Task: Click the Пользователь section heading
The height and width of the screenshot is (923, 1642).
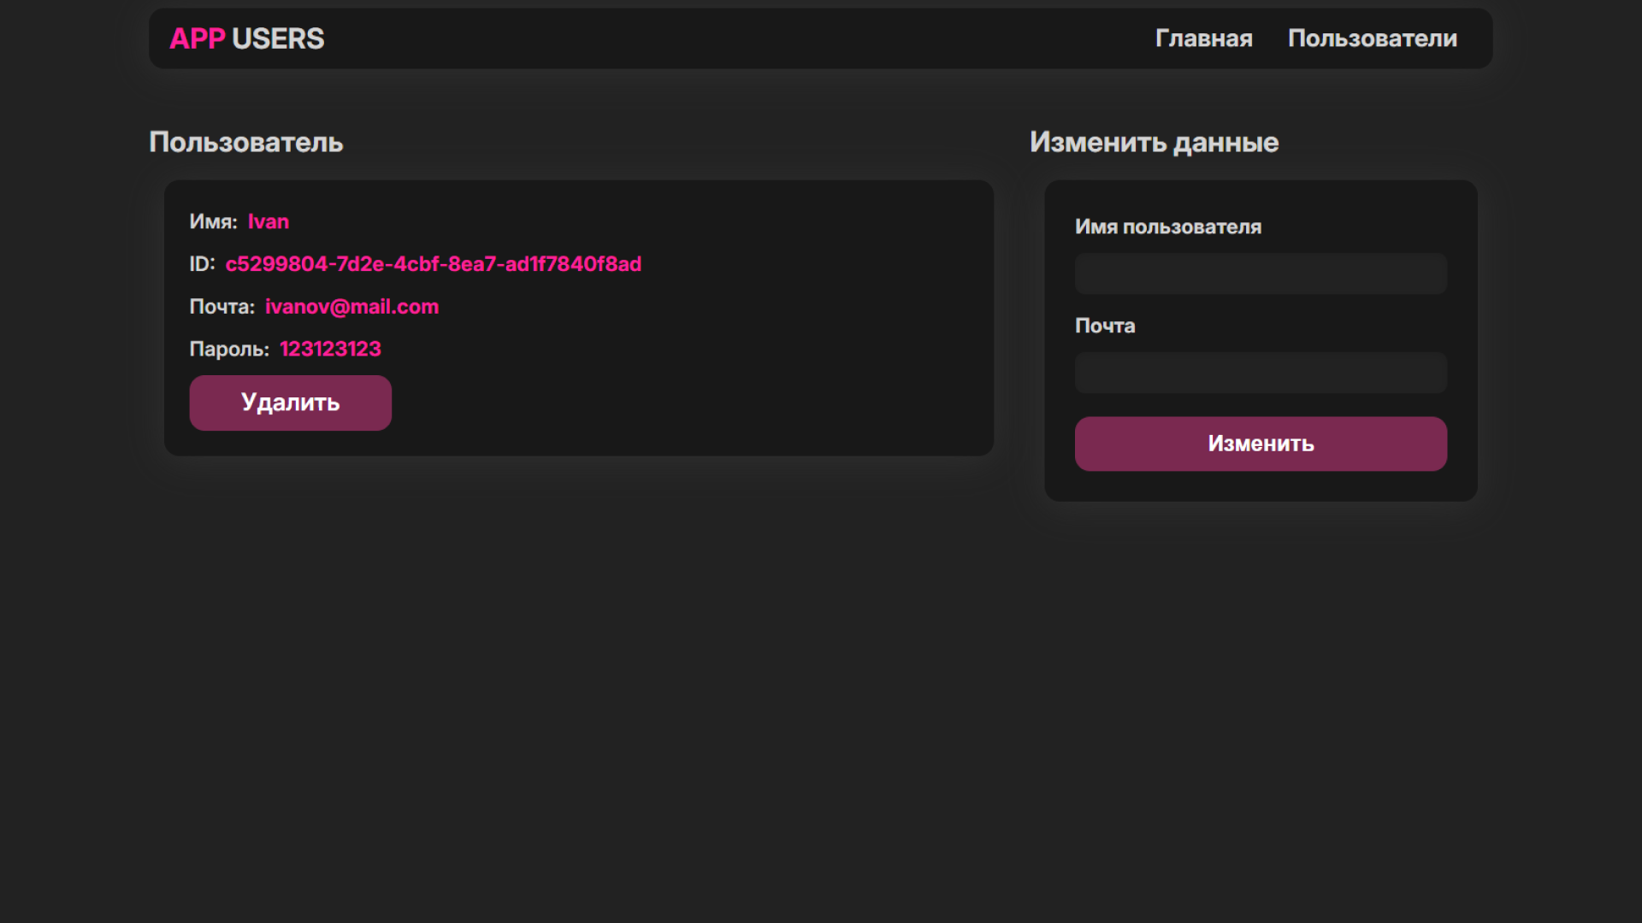Action: point(245,142)
